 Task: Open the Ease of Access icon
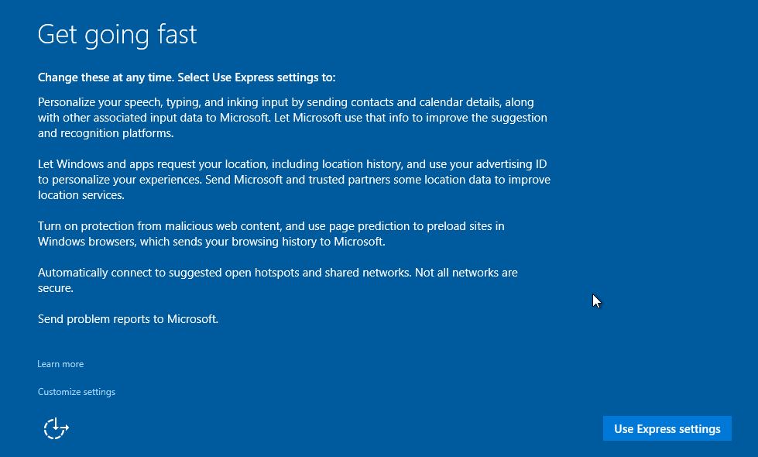[x=56, y=428]
